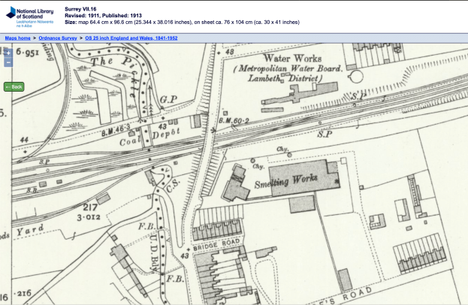Click the Metropolitan Water Board text on map

coord(288,70)
